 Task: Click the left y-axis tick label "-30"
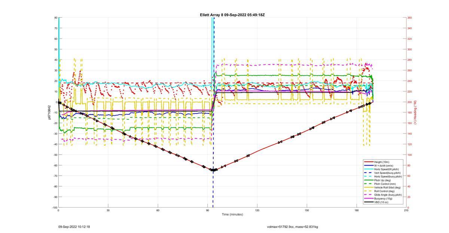55,134
